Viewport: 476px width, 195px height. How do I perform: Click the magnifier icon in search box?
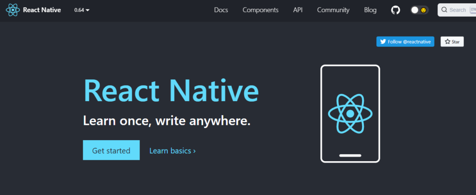pos(444,10)
